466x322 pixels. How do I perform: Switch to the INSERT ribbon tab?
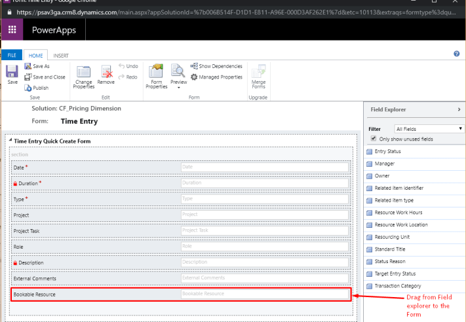tap(61, 56)
